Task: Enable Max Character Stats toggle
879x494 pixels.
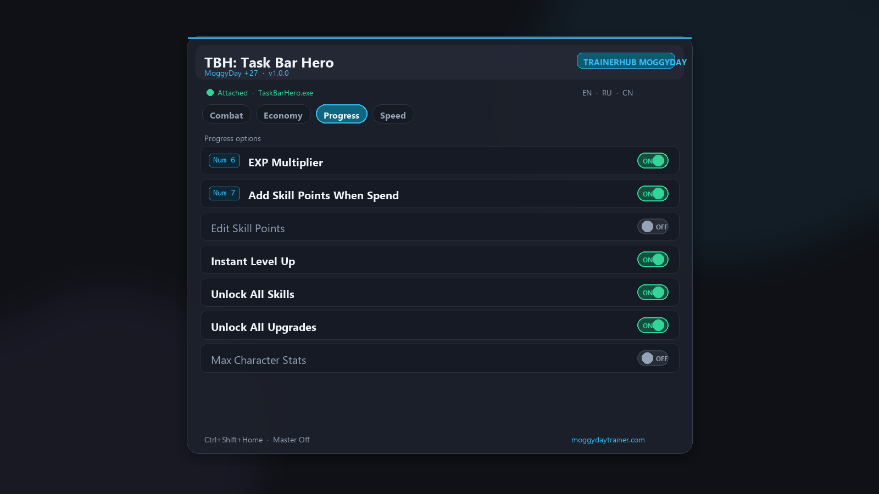Action: tap(653, 358)
